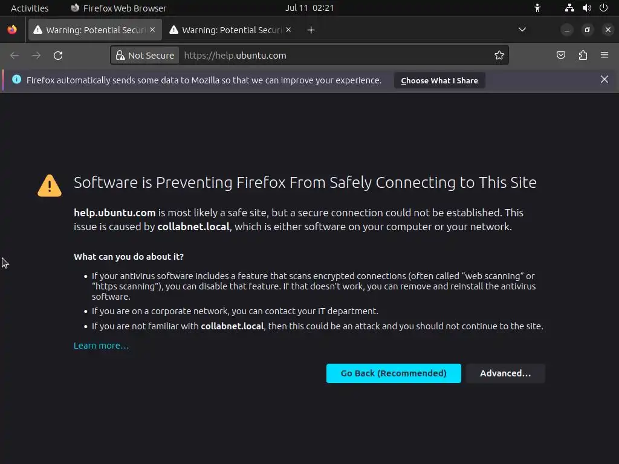Click the info icon in notification bar

pyautogui.click(x=16, y=79)
